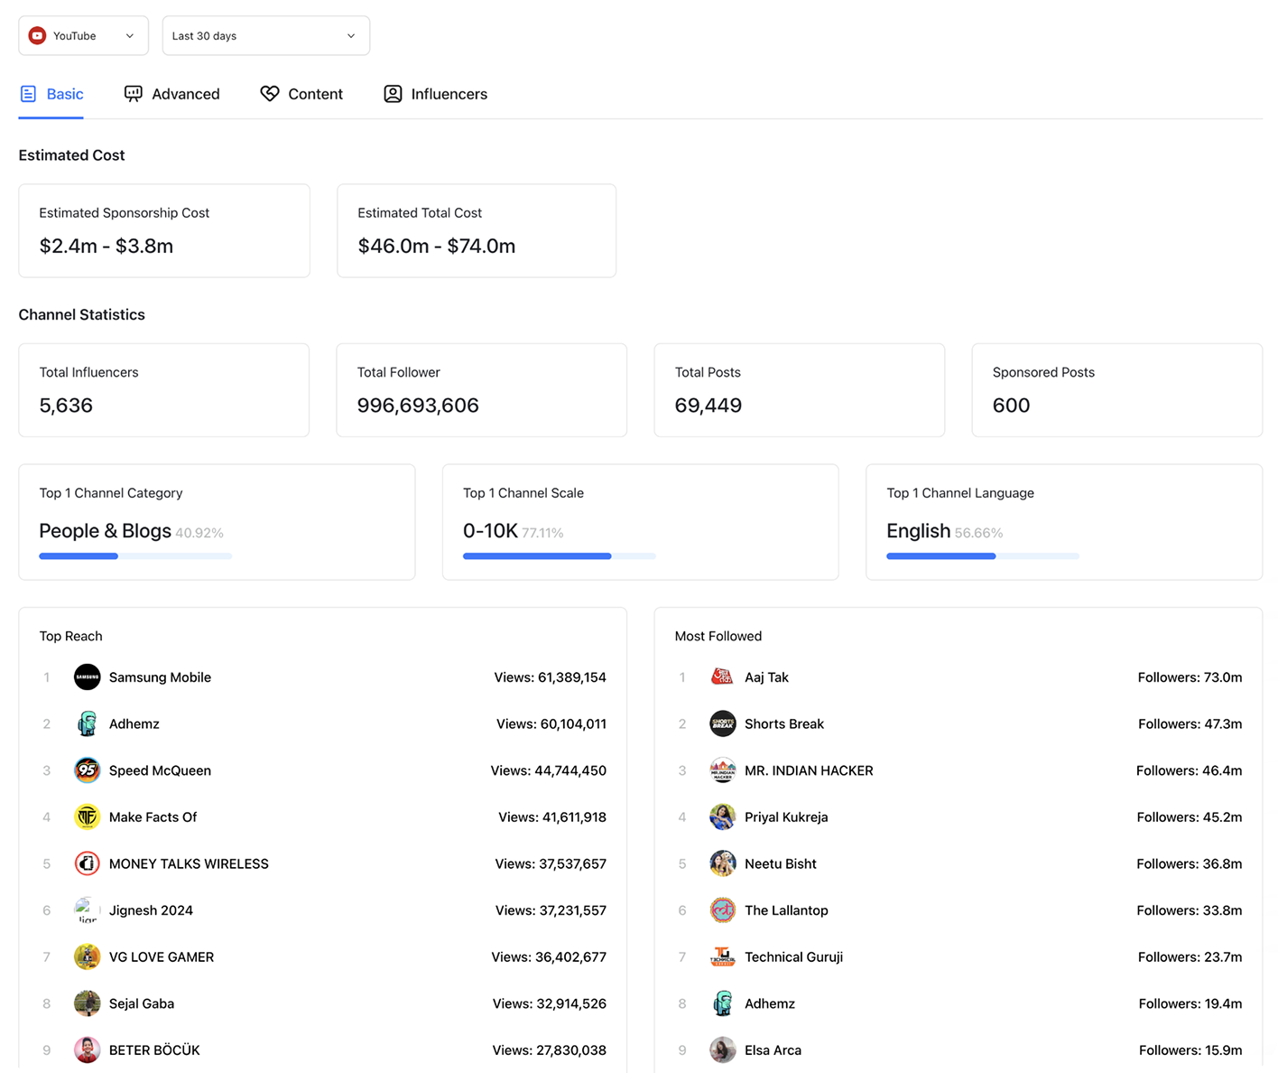The image size is (1278, 1073).
Task: Click VG LOVE GAMER channel avatar
Action: coord(87,956)
